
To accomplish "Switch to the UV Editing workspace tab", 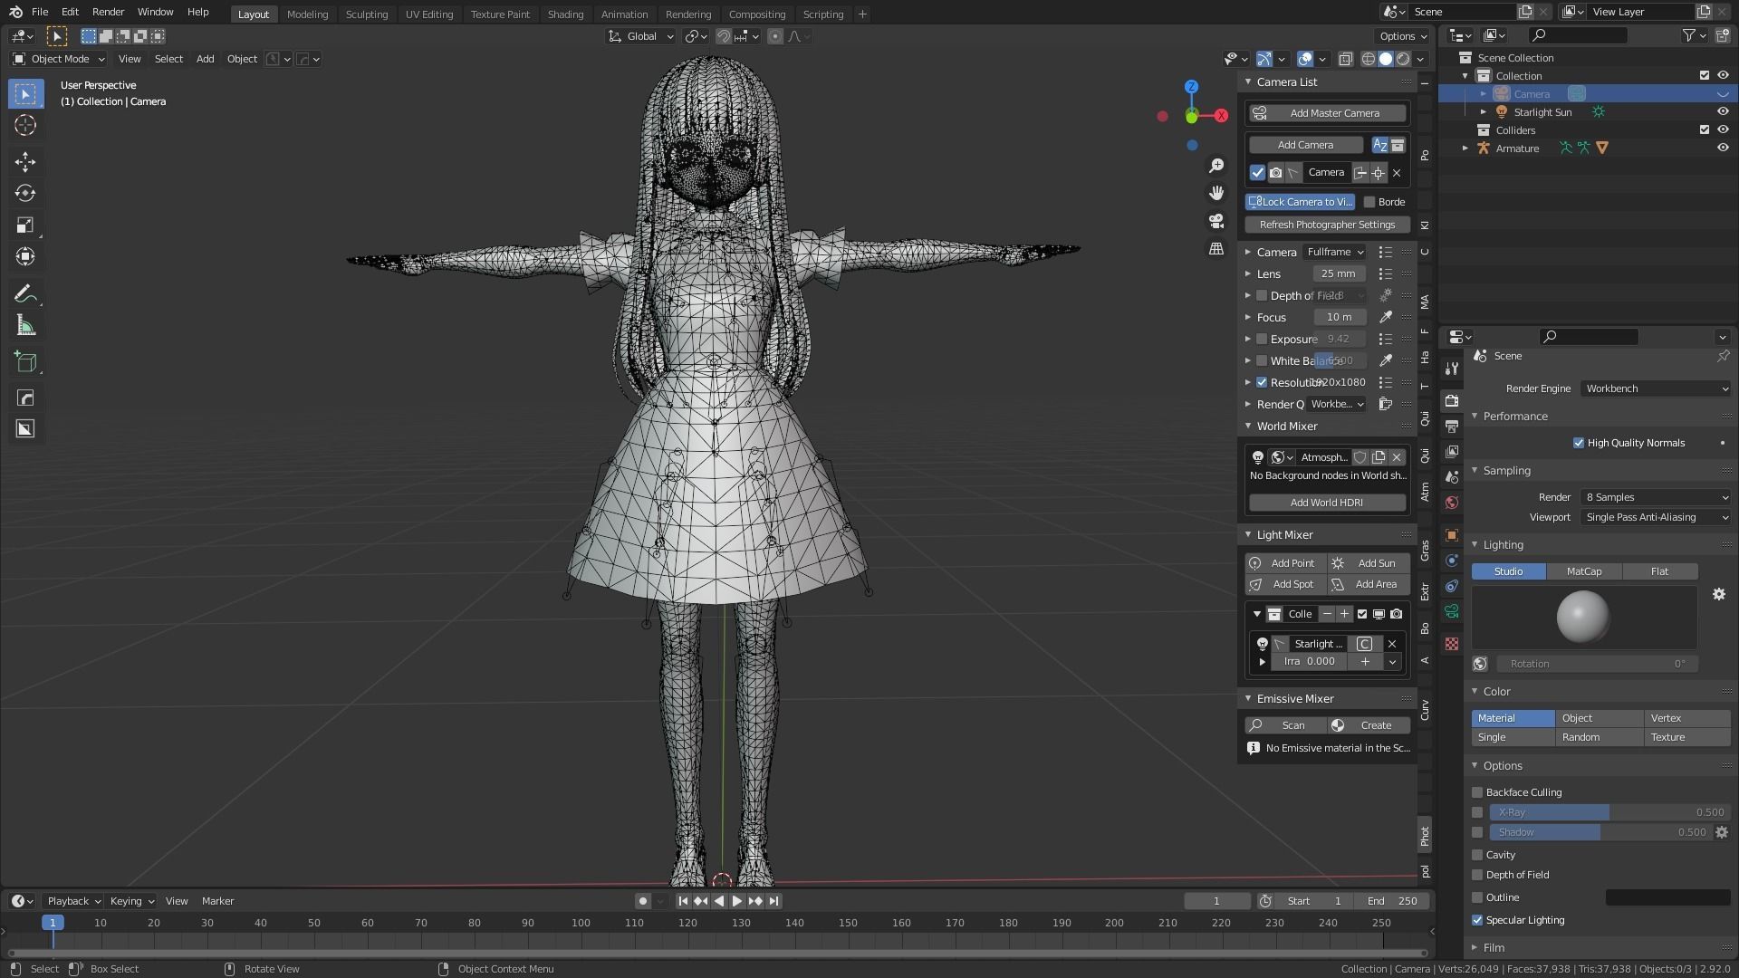I will (429, 14).
